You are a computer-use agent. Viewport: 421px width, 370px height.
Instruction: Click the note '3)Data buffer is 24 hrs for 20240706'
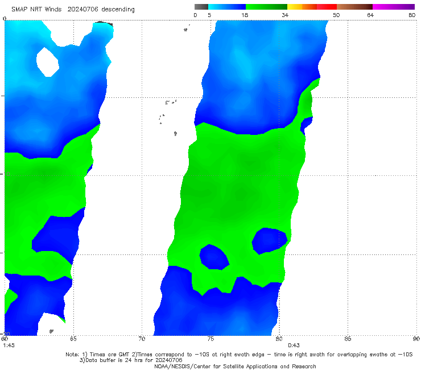pos(131,360)
